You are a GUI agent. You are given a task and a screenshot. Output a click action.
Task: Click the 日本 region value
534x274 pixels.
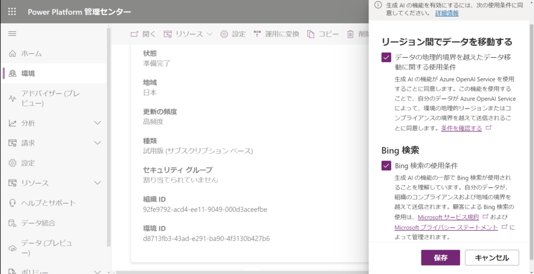(150, 93)
